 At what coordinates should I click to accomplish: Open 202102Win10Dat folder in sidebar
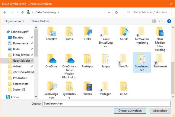[x=23, y=72]
